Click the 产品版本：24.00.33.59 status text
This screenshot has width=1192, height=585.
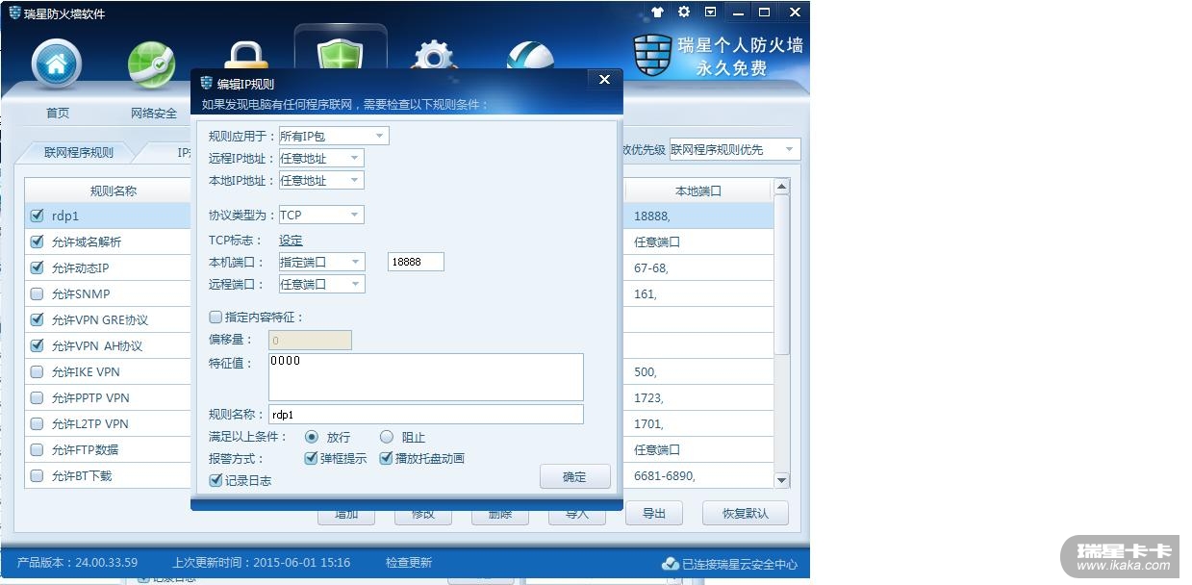tap(77, 563)
